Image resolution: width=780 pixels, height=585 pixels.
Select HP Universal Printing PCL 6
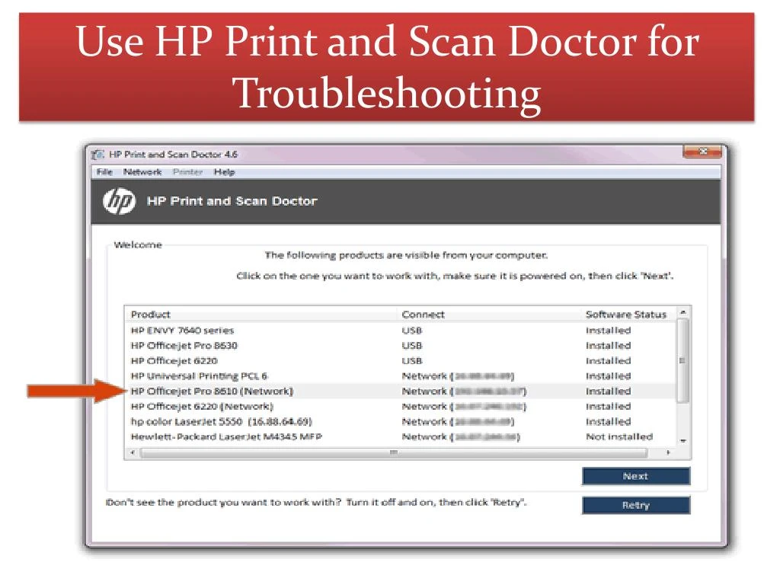click(x=401, y=376)
